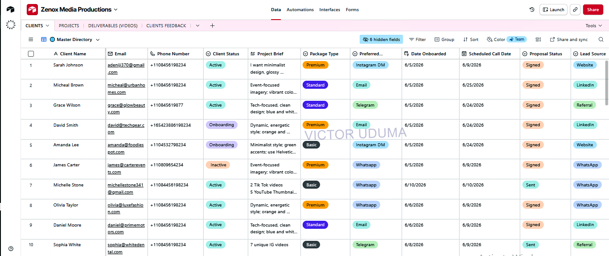Screen dimensions: 609x256
Task: Open the views sidebar hamburger icon
Action: [x=31, y=40]
